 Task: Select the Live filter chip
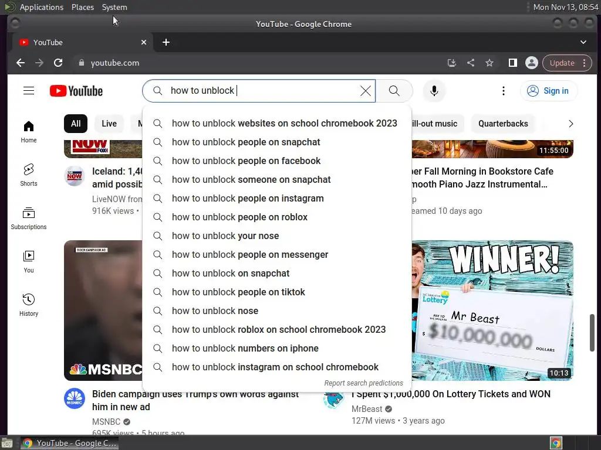109,124
